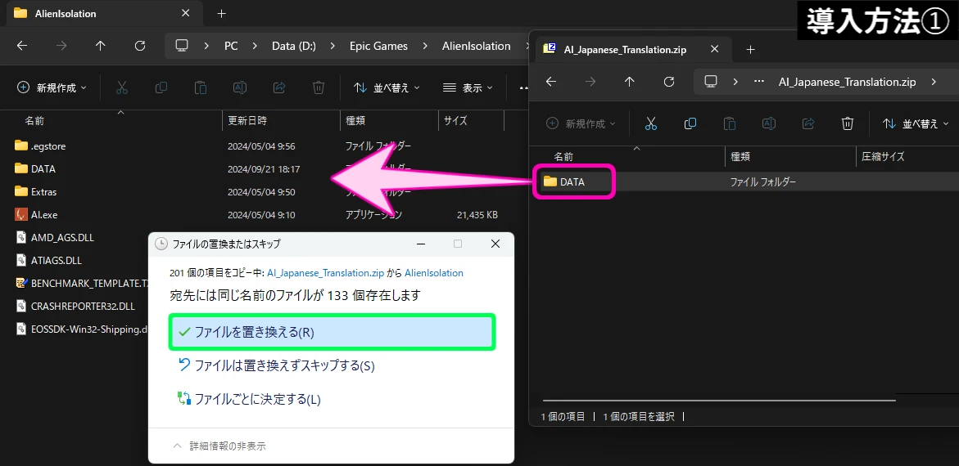This screenshot has width=959, height=466.
Task: Go up one level in zip window
Action: click(629, 81)
